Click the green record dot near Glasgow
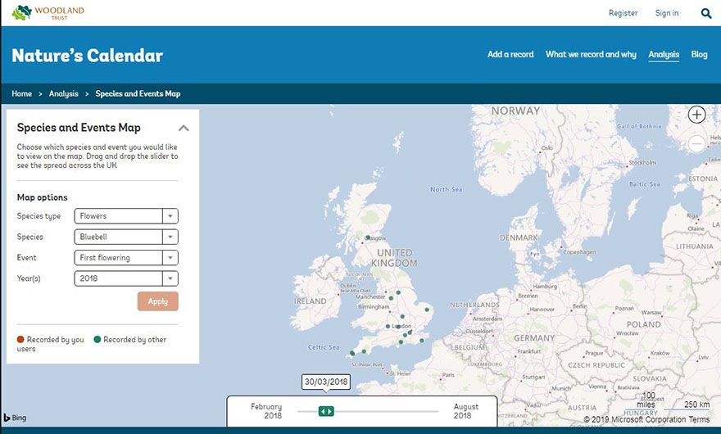Viewport: 721px width, 434px height. (x=368, y=238)
